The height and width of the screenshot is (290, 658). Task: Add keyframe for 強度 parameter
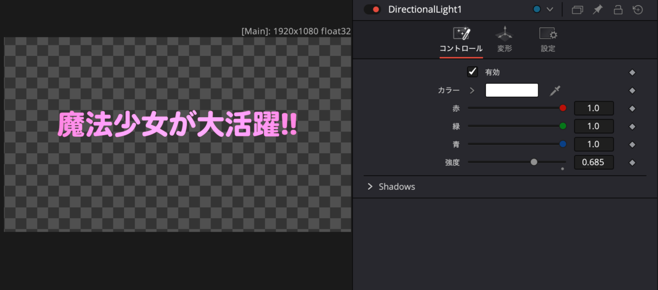(x=632, y=163)
